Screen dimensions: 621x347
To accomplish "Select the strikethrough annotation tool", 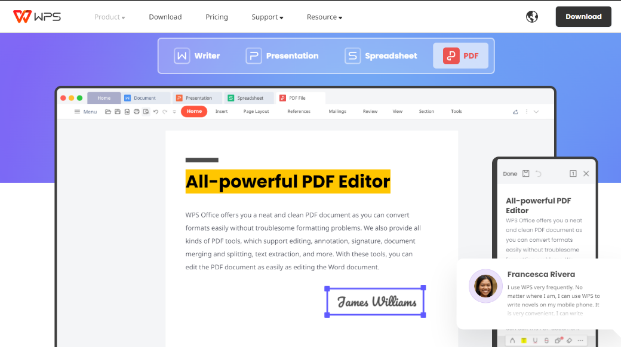I will (546, 340).
